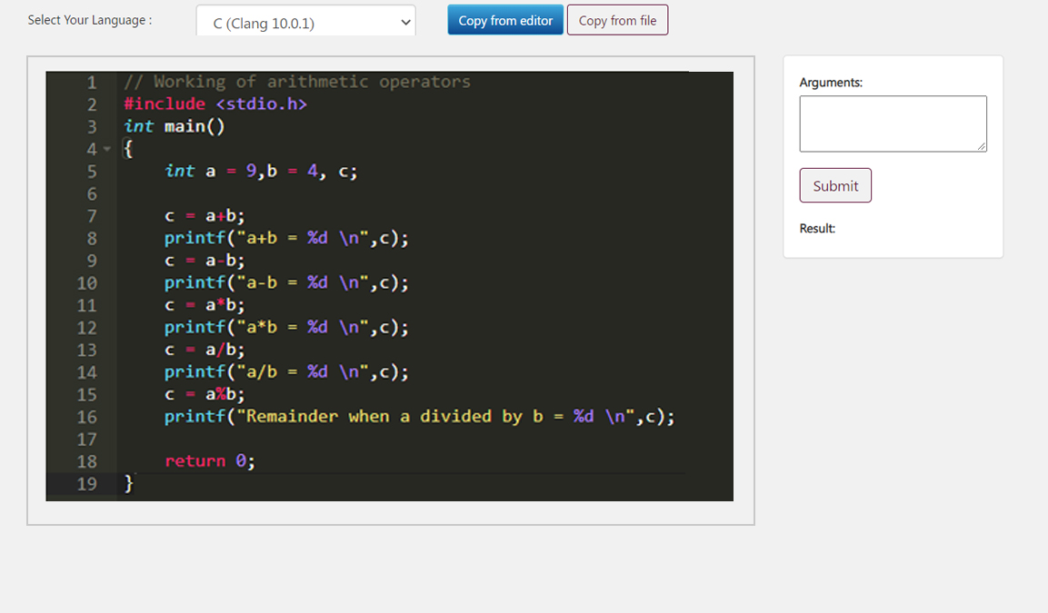Click the Arguments box resize handle
This screenshot has height=613, width=1048.
(981, 146)
